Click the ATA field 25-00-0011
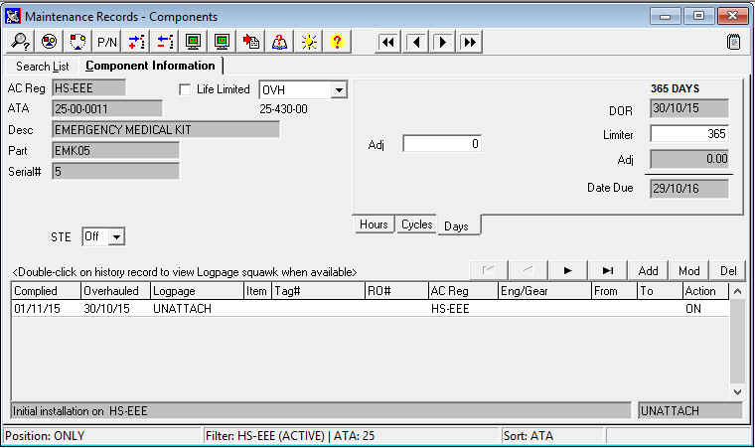 107,109
